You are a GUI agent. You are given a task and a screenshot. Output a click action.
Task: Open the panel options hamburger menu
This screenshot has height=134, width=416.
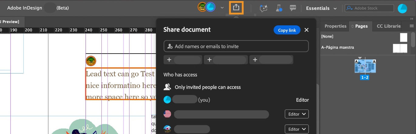[412, 26]
